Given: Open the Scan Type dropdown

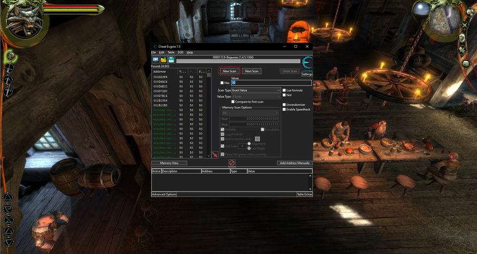Looking at the screenshot, I should (x=256, y=91).
